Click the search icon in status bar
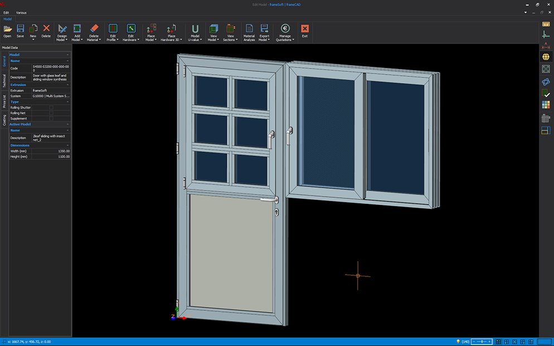 pos(4,342)
